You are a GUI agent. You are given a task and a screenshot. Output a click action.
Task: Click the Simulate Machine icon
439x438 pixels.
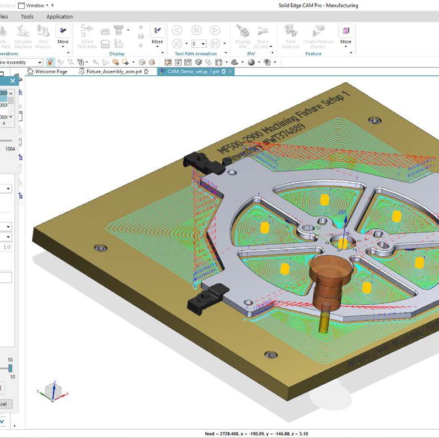(x=23, y=31)
